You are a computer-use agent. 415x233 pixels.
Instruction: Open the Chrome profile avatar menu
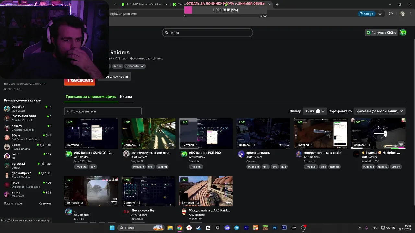point(402,14)
